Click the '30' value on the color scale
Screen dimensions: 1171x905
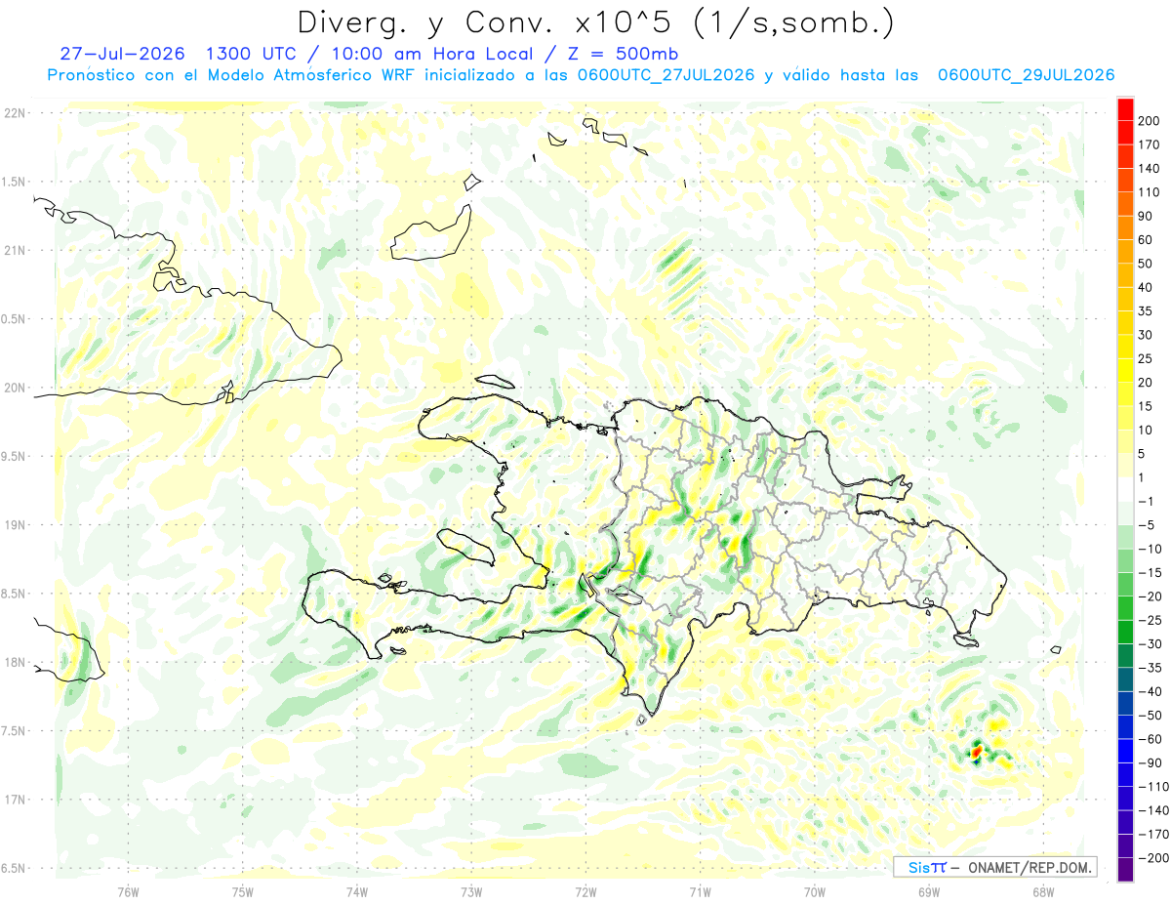click(x=1145, y=335)
